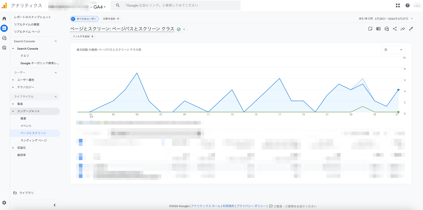Click the pencil customize report icon

click(411, 29)
